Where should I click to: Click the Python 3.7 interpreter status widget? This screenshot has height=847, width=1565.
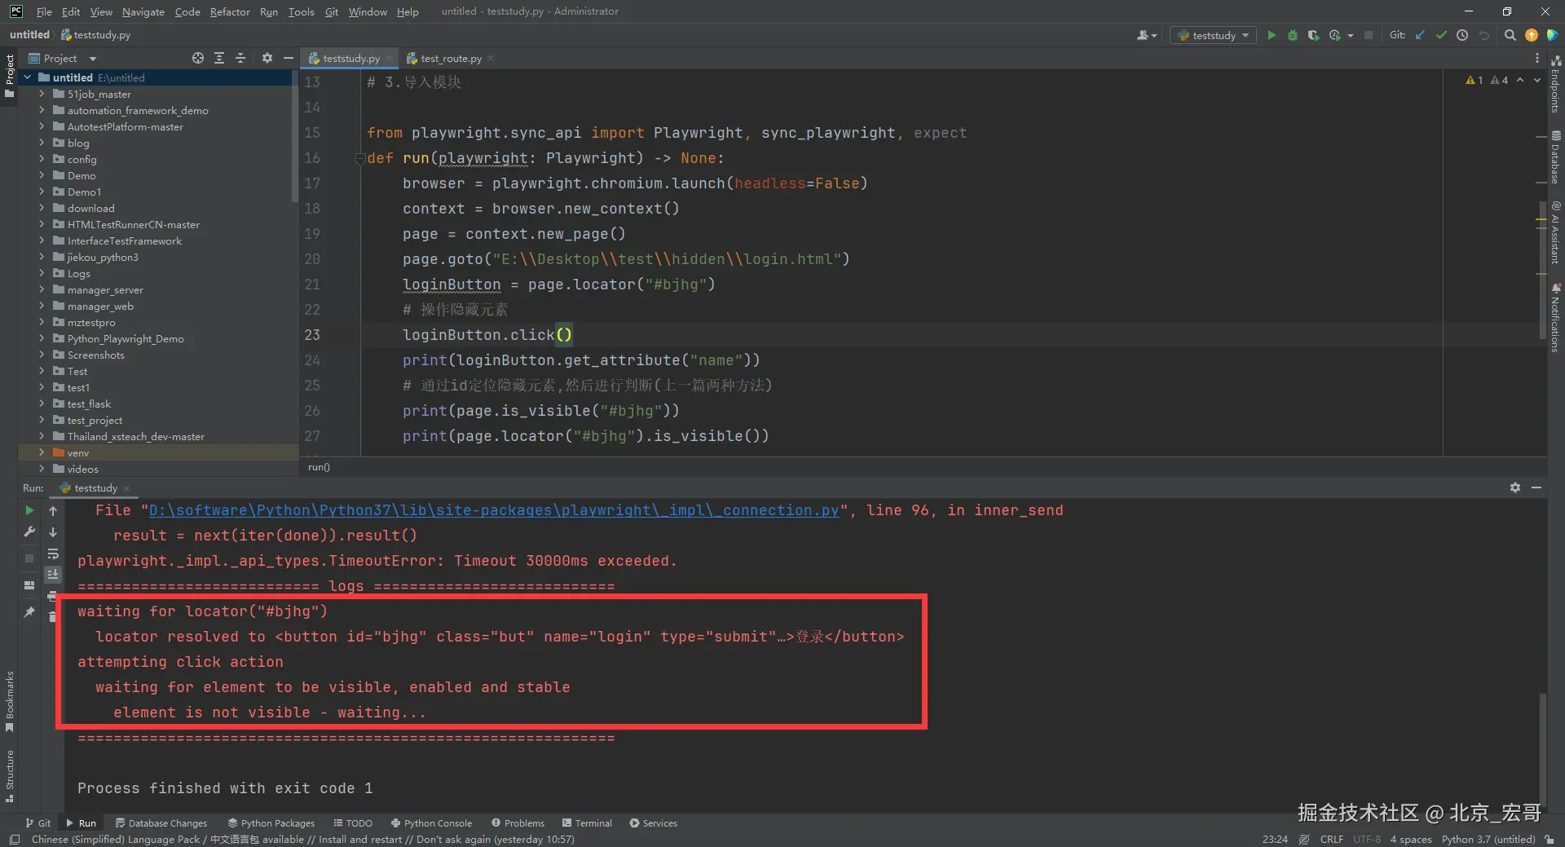pyautogui.click(x=1488, y=839)
